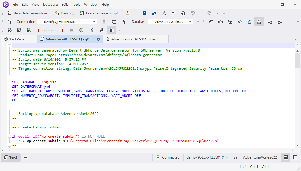Toggle the SQL syntax check button

[259, 22]
